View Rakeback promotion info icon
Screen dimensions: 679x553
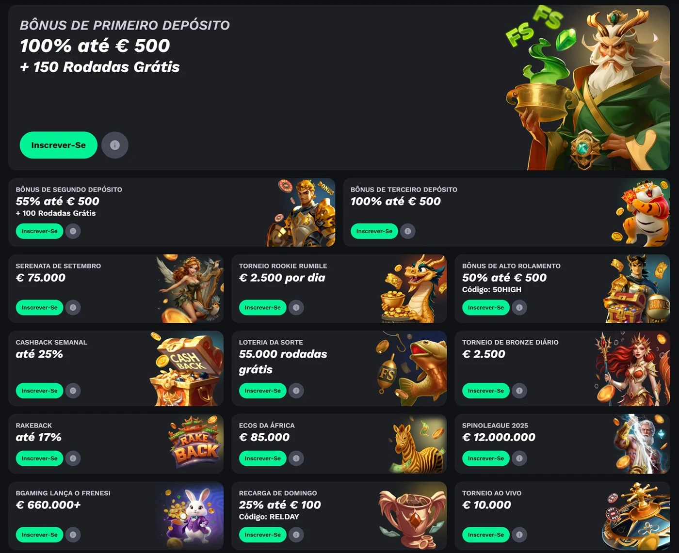tap(73, 458)
